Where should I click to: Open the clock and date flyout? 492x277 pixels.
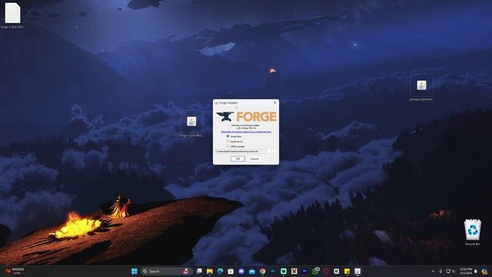pos(466,271)
